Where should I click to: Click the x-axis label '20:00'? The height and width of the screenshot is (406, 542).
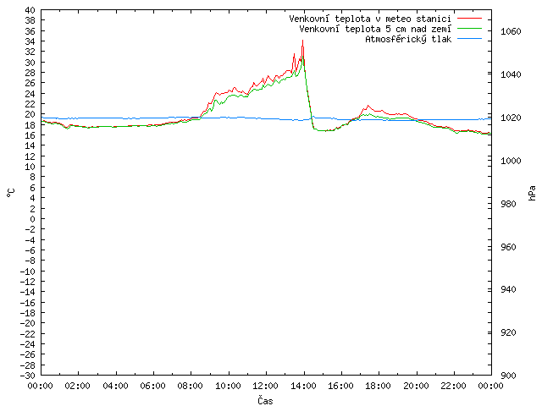click(416, 386)
